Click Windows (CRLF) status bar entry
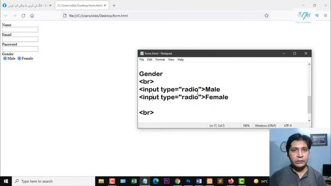The width and height of the screenshot is (331, 186). pos(265,126)
